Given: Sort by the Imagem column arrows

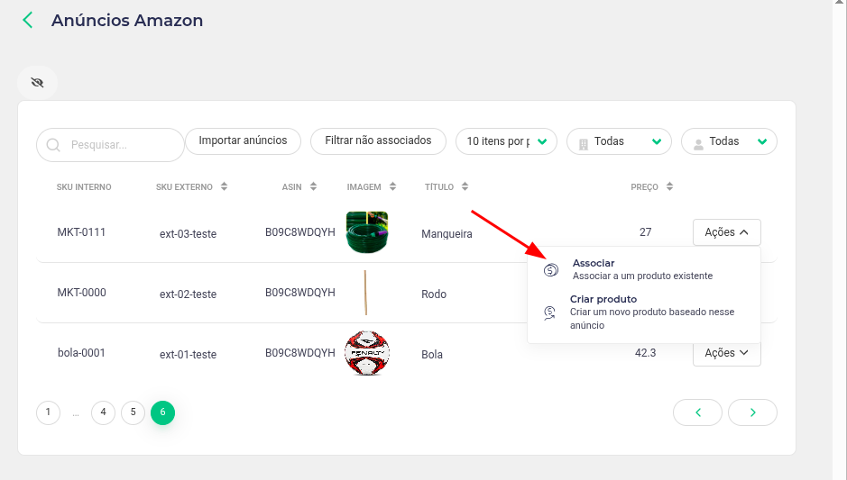Looking at the screenshot, I should [x=392, y=186].
